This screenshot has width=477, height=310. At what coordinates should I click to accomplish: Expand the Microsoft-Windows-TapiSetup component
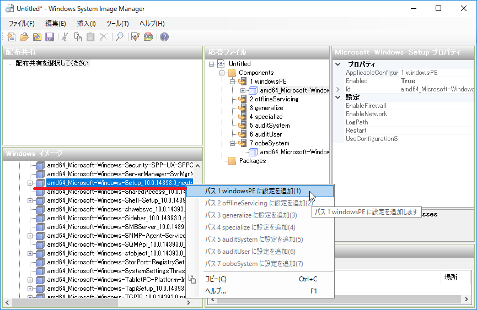[x=30, y=289]
